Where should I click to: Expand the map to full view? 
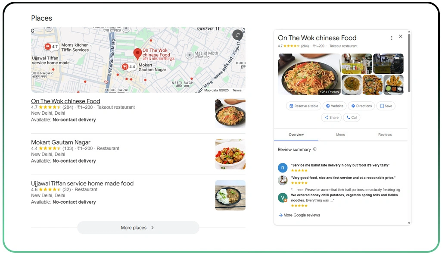[237, 35]
